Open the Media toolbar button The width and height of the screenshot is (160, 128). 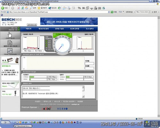pos(52,8)
